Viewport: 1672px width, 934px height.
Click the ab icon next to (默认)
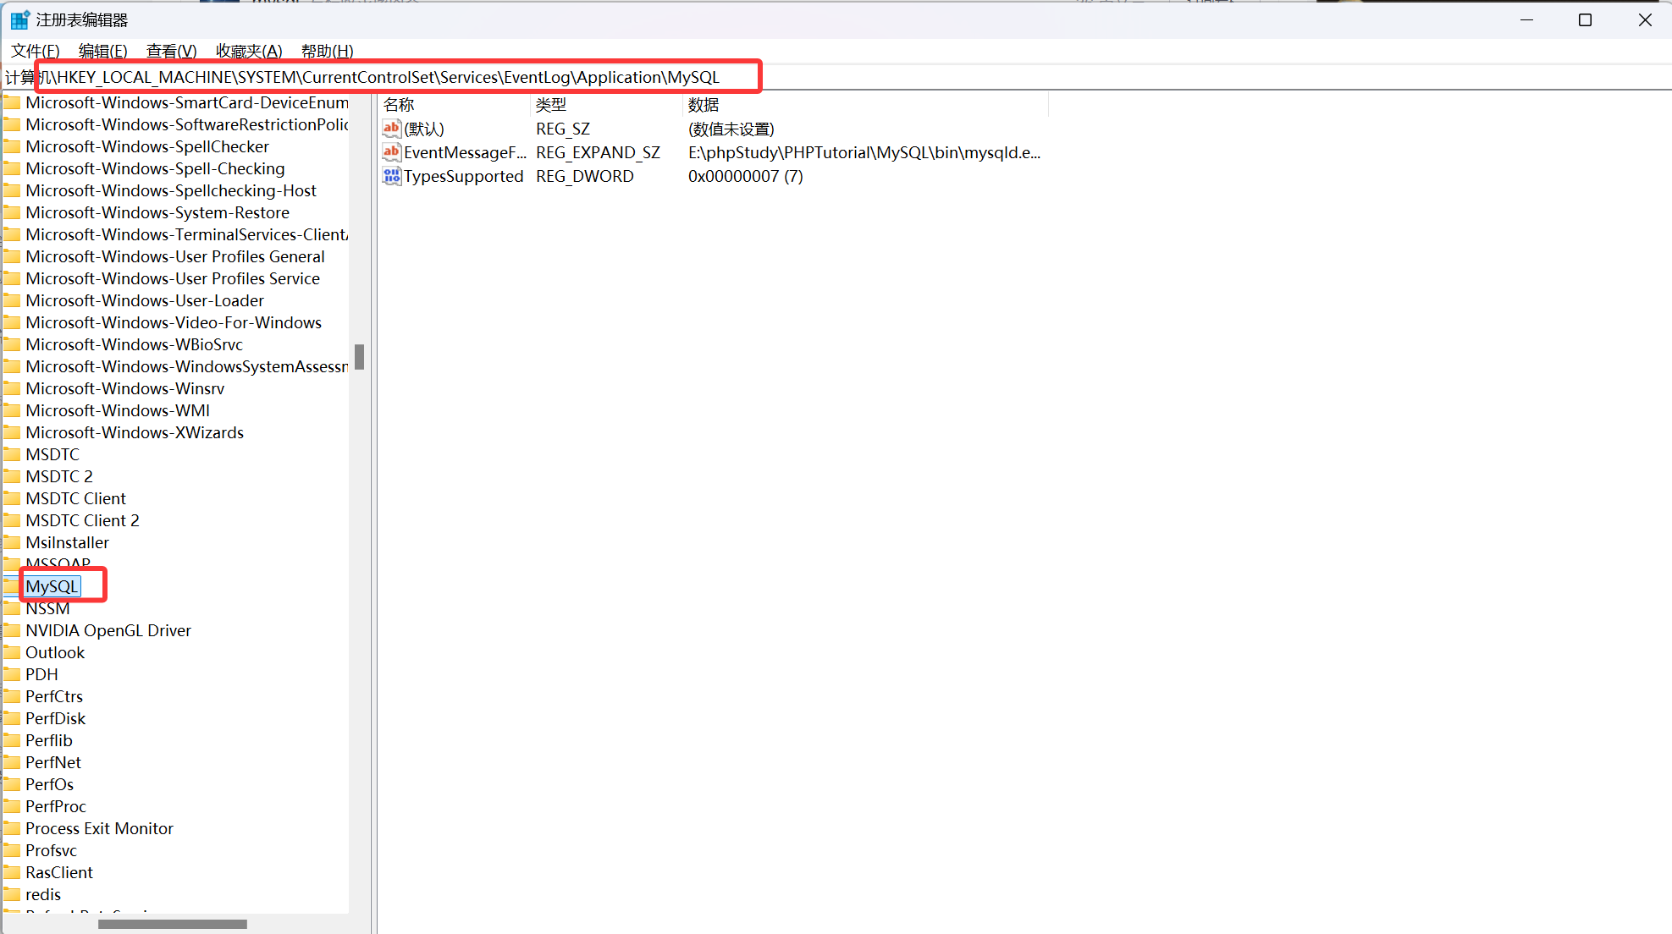click(392, 129)
